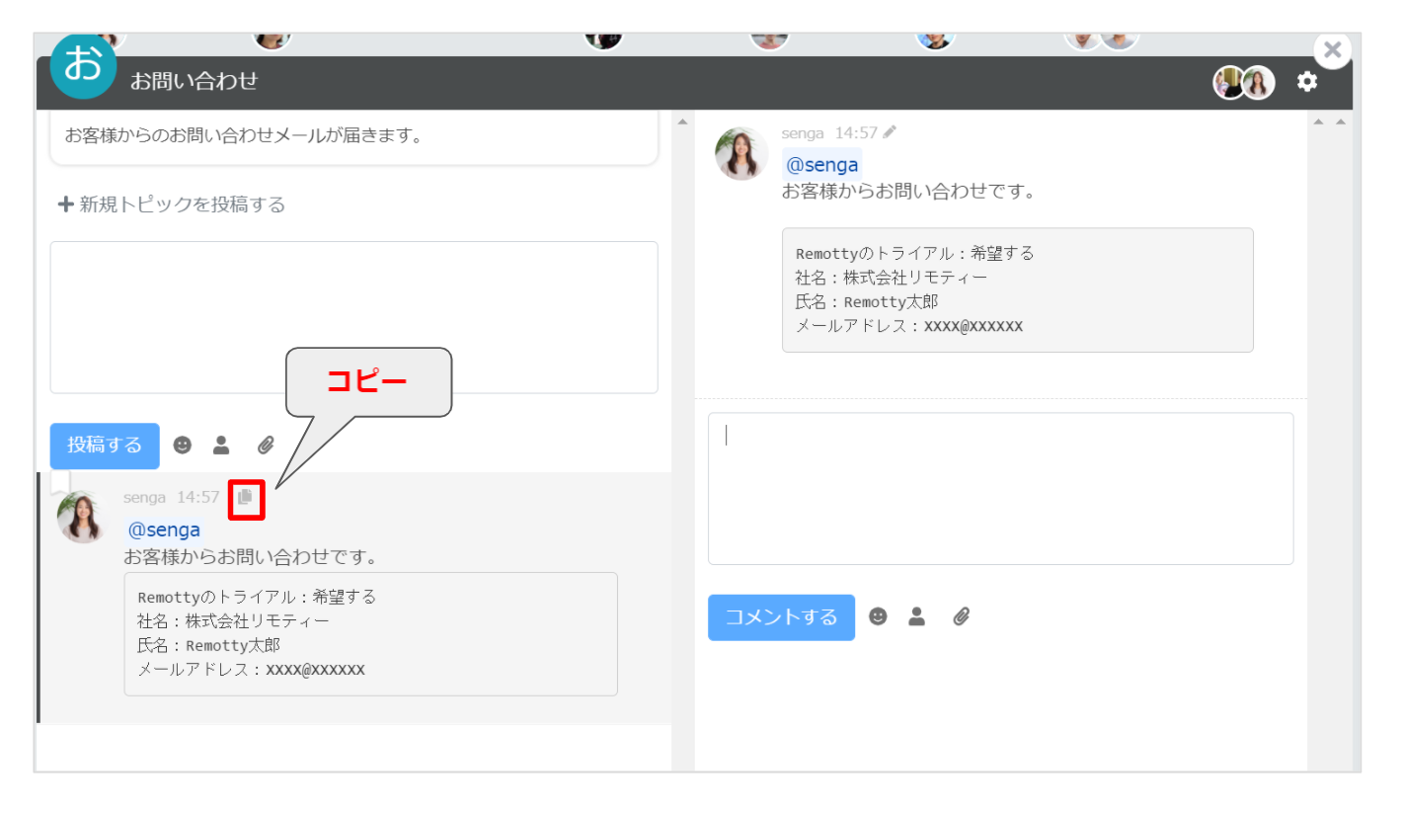Focus the comment text area
This screenshot has width=1402, height=814.
point(1000,488)
